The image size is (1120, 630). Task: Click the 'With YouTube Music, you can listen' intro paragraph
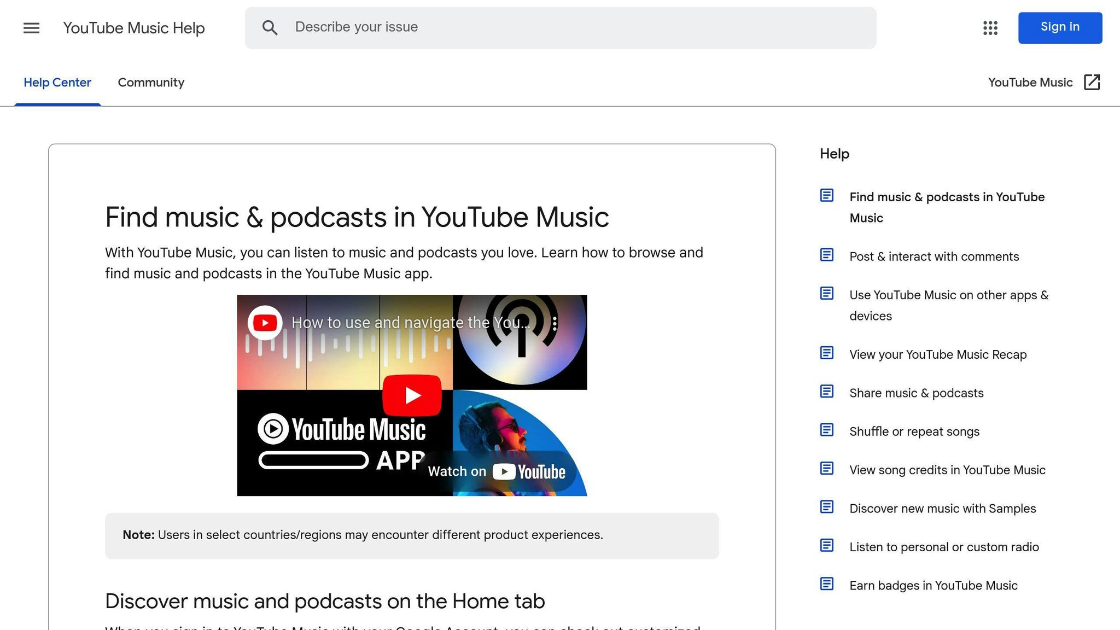coord(404,263)
